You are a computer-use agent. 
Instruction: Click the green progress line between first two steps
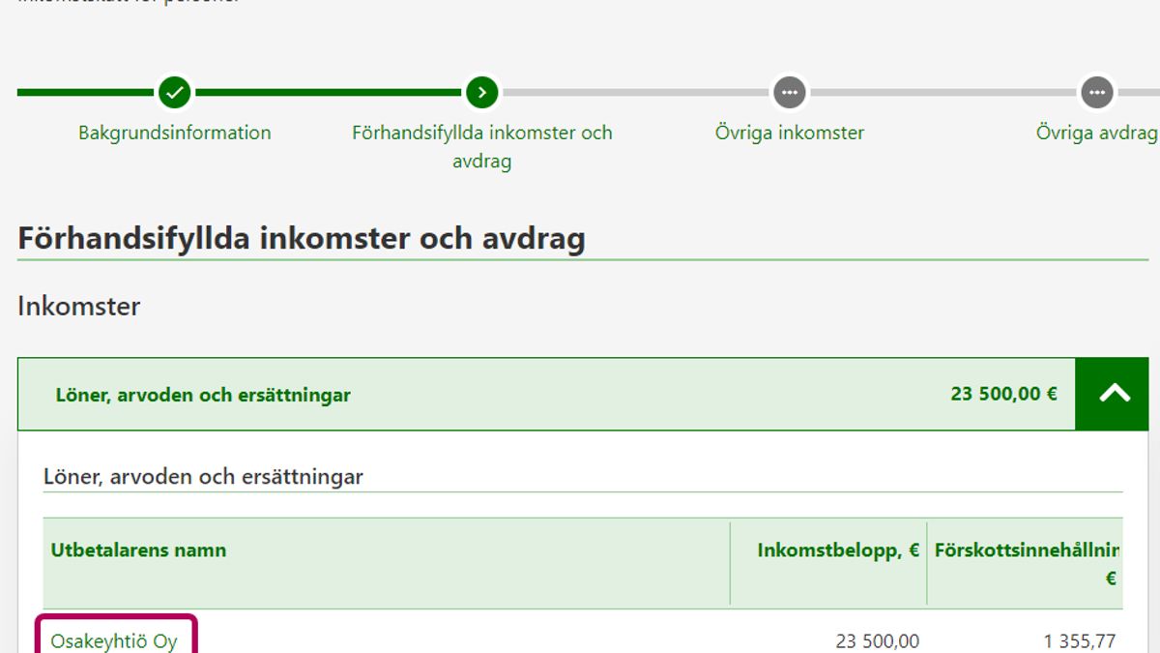click(x=329, y=93)
